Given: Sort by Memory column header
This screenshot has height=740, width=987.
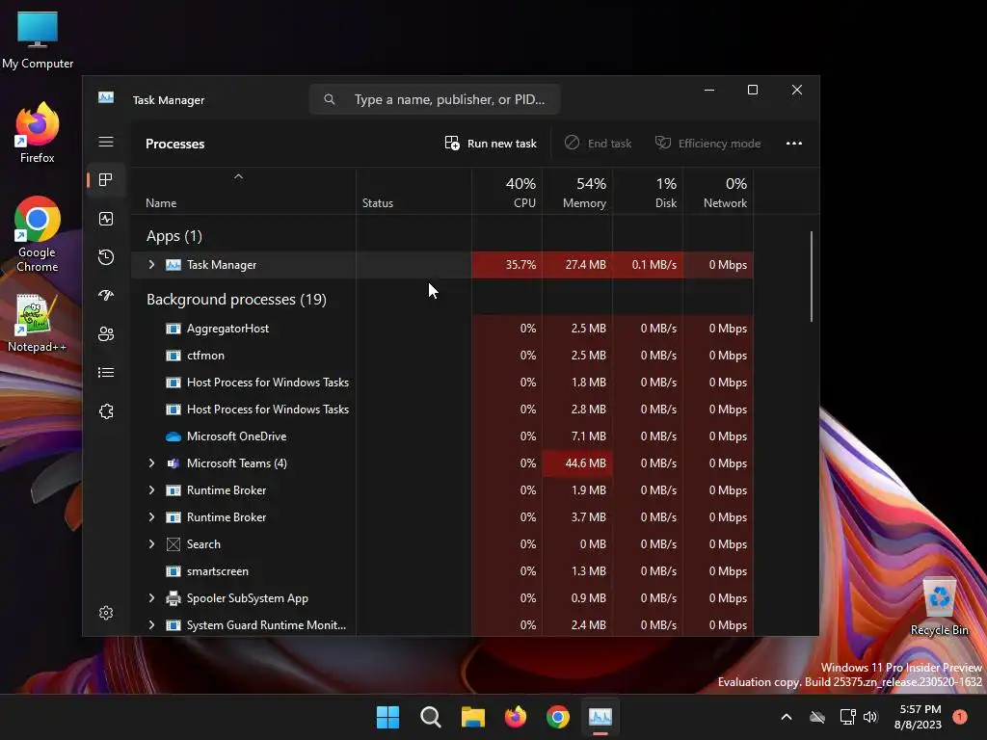Looking at the screenshot, I should point(577,192).
